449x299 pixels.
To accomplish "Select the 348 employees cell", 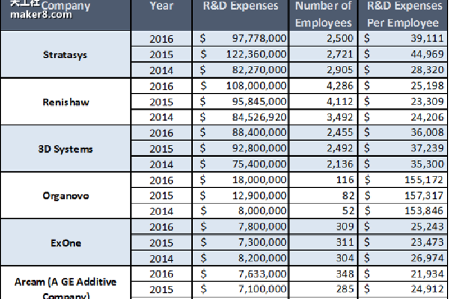I will 323,274.
